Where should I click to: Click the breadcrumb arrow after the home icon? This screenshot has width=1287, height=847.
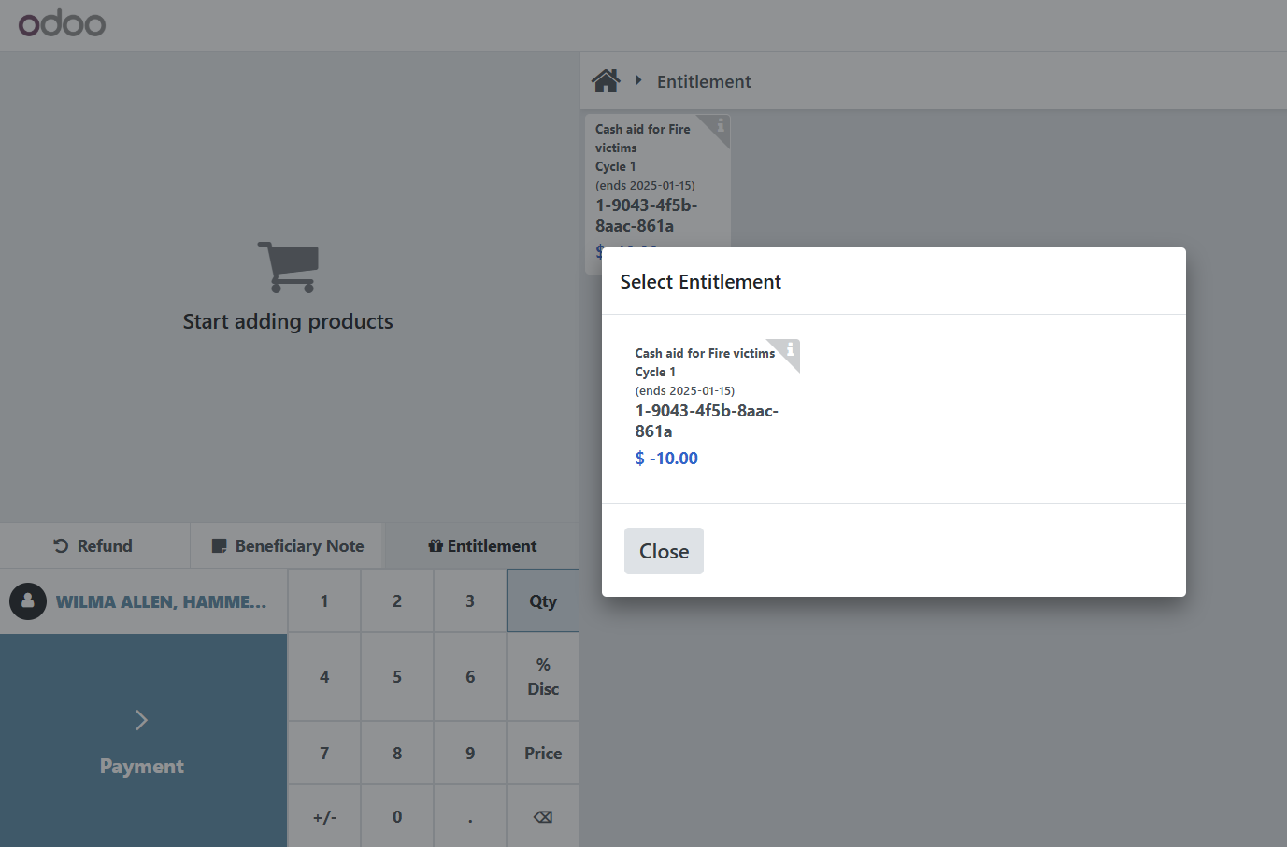pyautogui.click(x=638, y=80)
